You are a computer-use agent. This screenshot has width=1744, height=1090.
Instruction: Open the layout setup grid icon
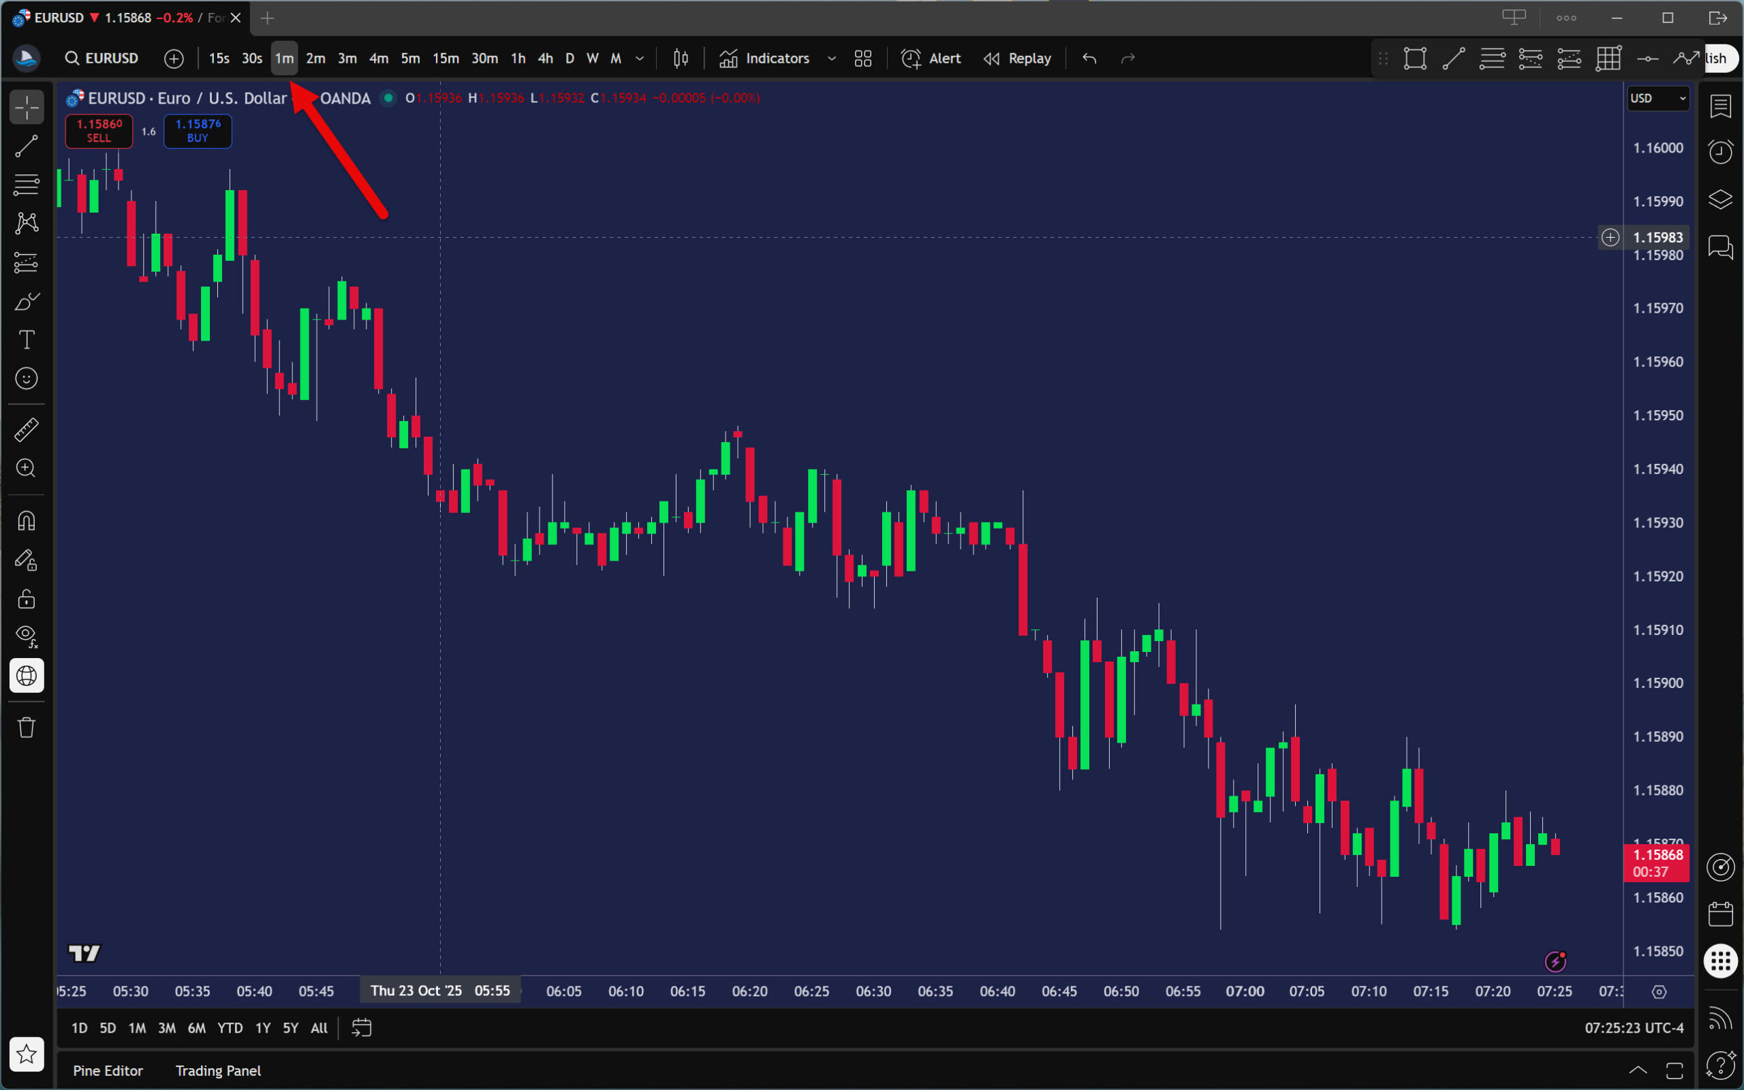click(x=862, y=59)
